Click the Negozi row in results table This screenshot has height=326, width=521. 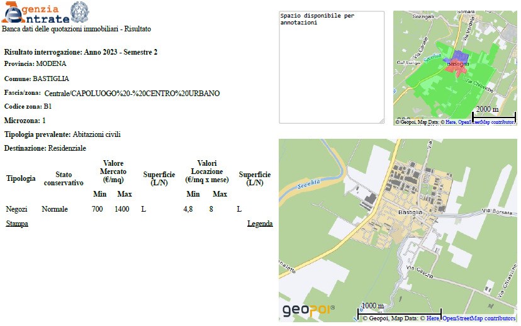19,209
